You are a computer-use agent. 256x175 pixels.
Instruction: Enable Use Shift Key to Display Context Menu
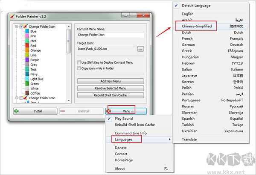pyautogui.click(x=79, y=62)
